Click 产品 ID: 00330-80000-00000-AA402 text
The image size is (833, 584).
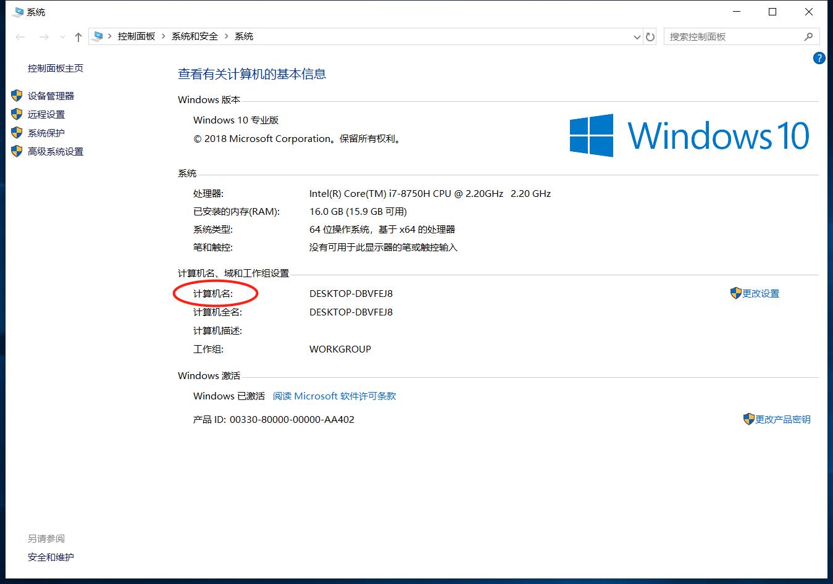(x=274, y=420)
